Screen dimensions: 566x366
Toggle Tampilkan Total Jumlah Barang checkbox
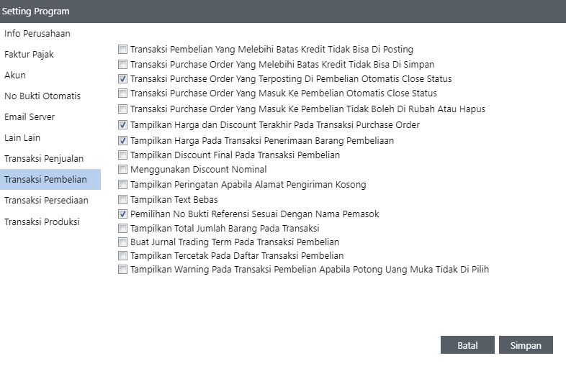(x=123, y=228)
